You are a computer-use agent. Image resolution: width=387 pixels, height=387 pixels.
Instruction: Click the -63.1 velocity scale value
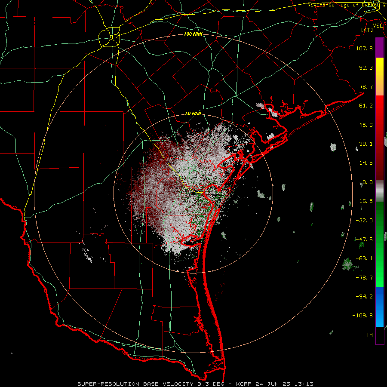[x=364, y=258]
